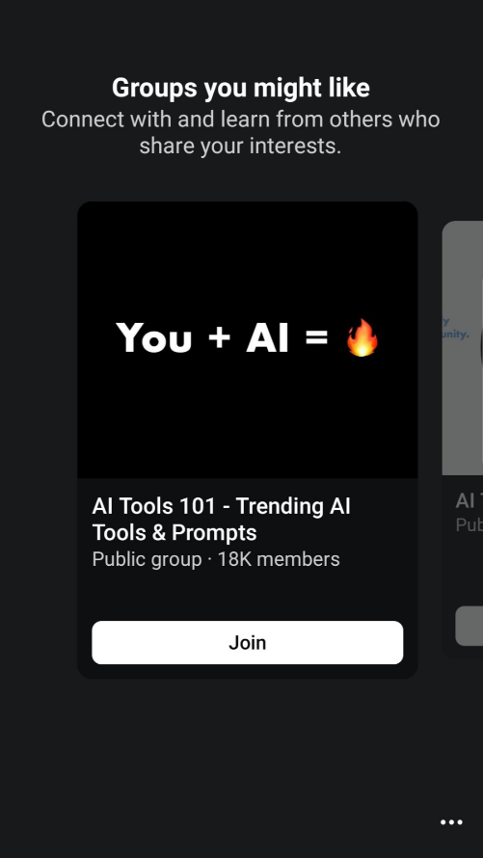
Task: Tap the 'Tools & Prompts' title line
Action: tap(174, 532)
